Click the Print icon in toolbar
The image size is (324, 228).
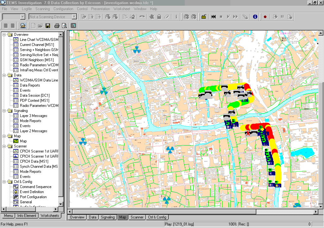click(x=57, y=26)
